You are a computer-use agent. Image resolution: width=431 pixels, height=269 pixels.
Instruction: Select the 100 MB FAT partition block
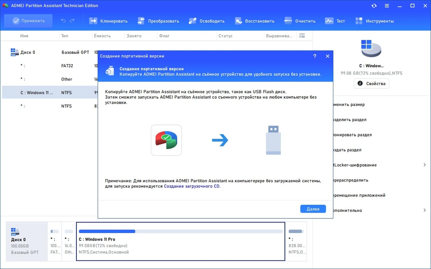click(x=55, y=241)
